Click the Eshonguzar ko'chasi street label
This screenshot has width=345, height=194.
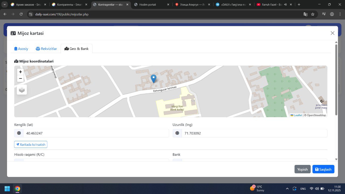(165, 89)
